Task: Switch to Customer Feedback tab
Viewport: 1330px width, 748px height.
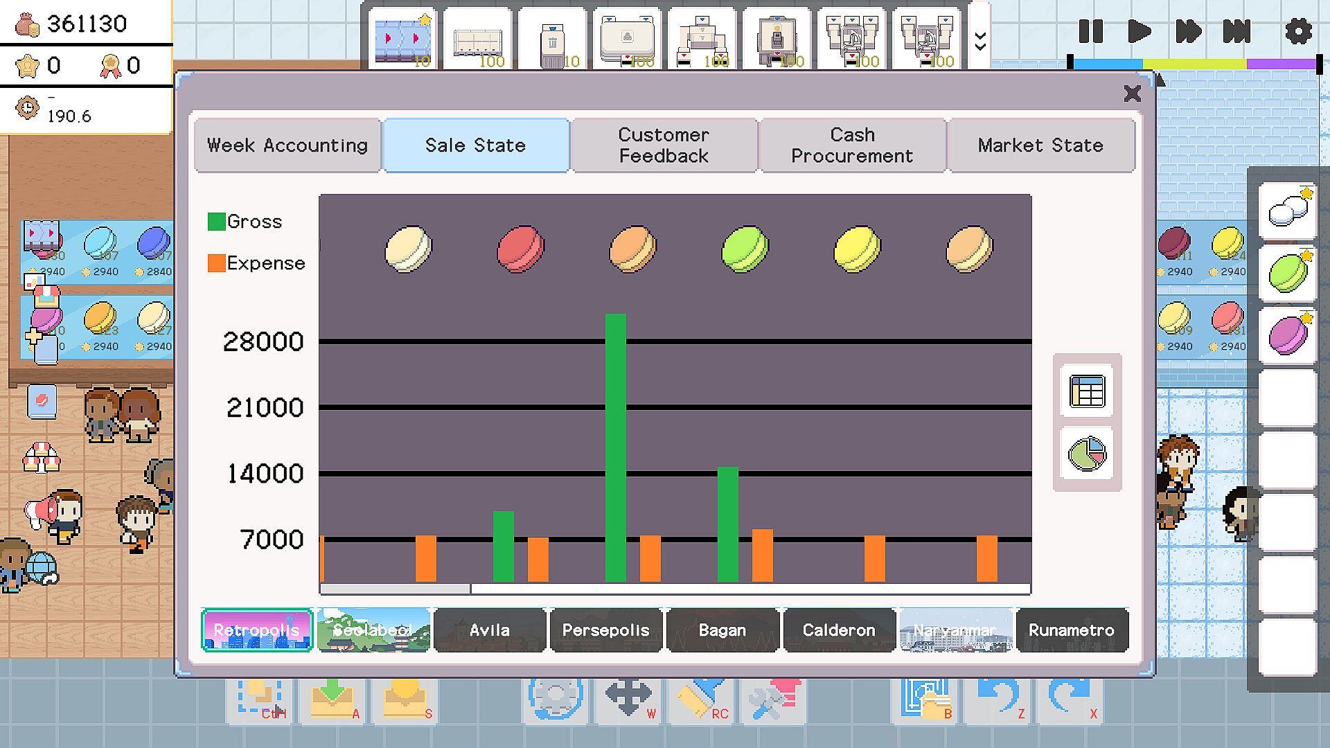Action: (x=664, y=145)
